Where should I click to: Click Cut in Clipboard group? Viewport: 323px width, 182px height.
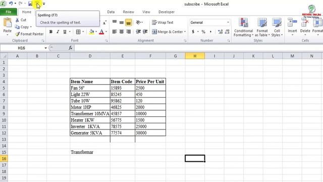point(21,20)
